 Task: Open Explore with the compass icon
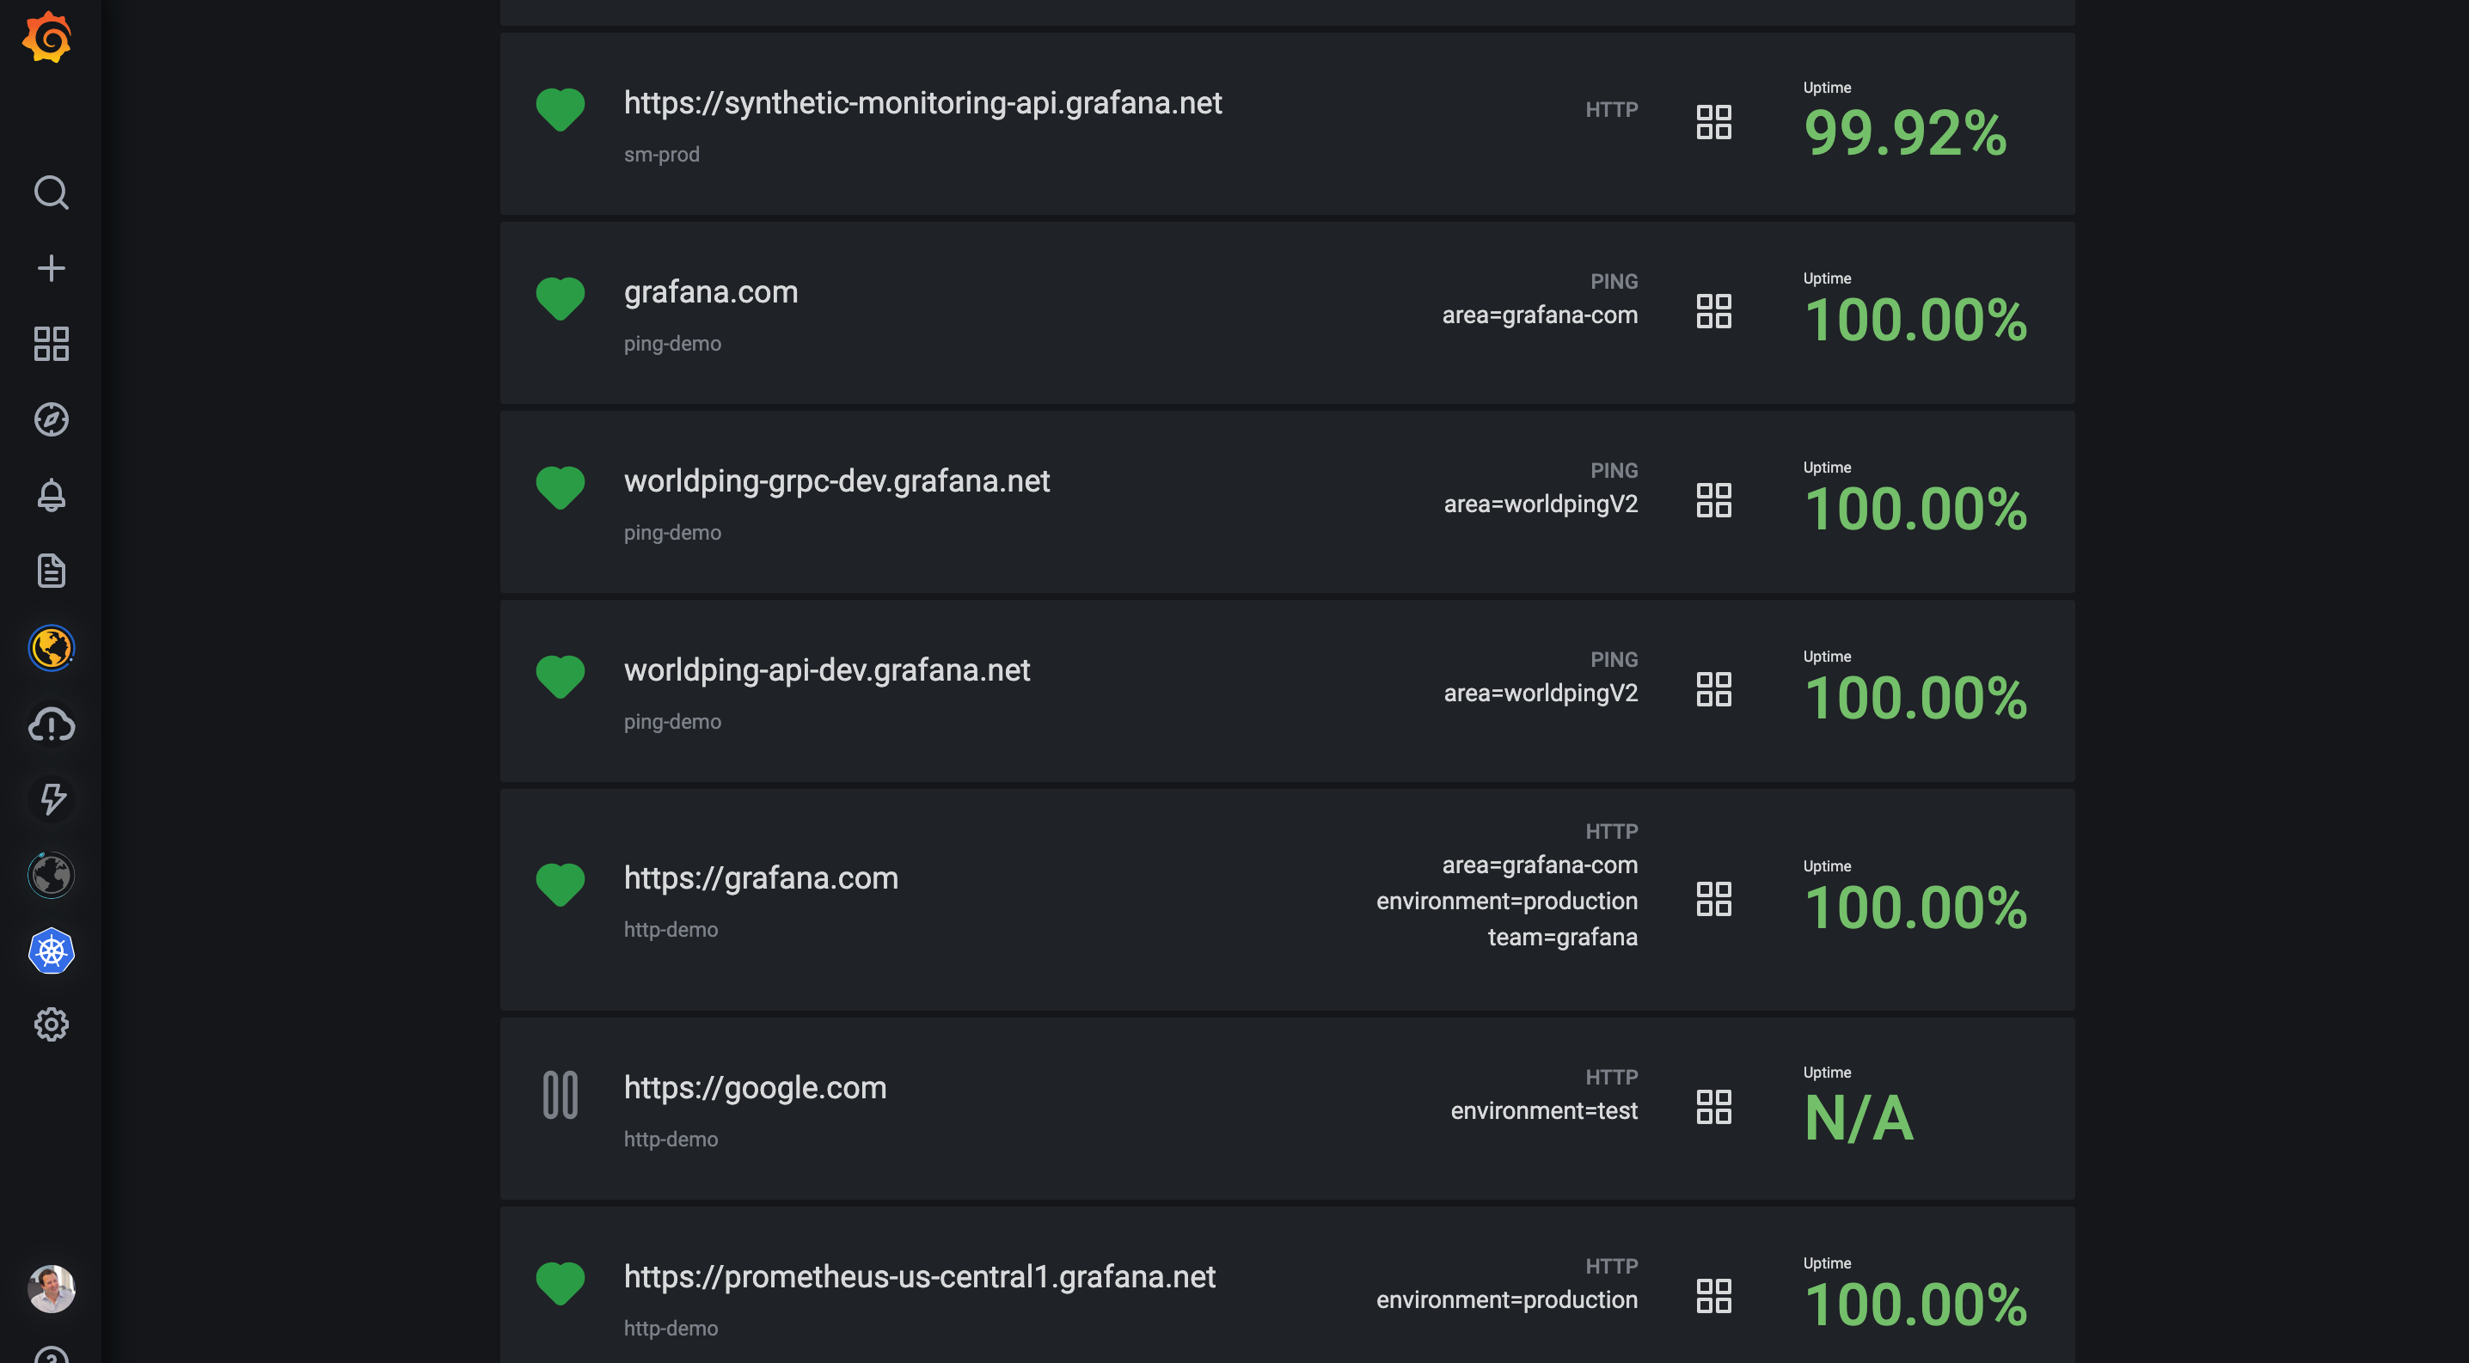coord(51,419)
